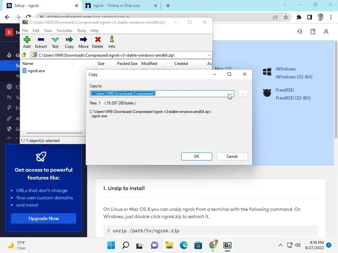Click the browser page vertical scrollbar
This screenshot has width=338, height=253.
pyautogui.click(x=336, y=90)
